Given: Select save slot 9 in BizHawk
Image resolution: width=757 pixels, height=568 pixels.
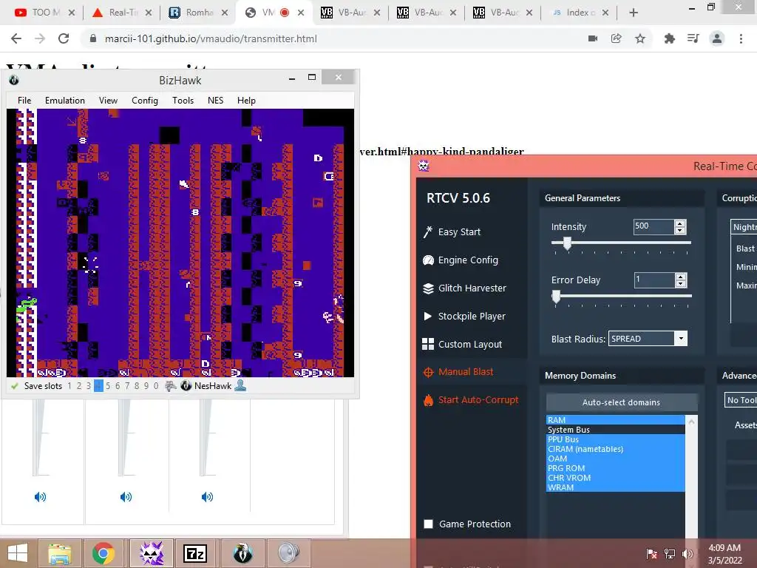Looking at the screenshot, I should tap(146, 386).
